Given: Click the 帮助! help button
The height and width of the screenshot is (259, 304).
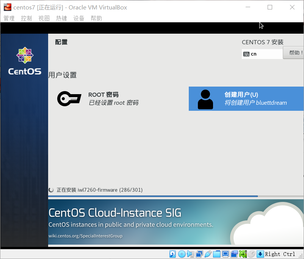Looking at the screenshot, I should [x=293, y=53].
